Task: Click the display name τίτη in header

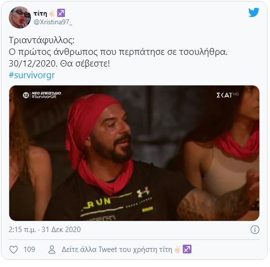Action: (40, 13)
